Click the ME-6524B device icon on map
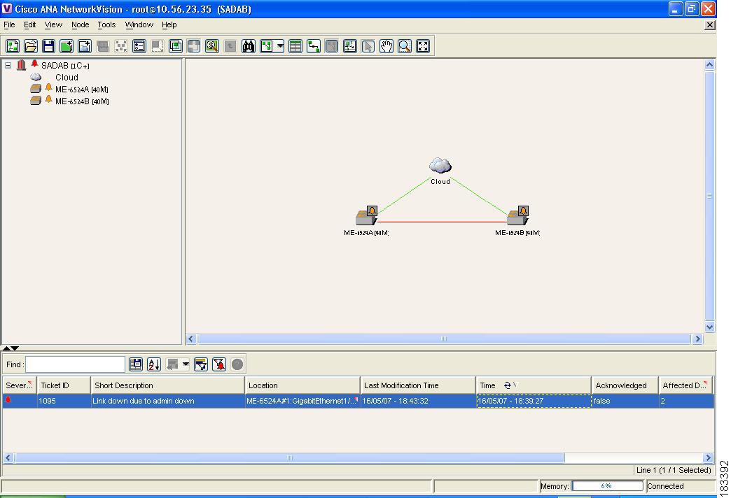Screen dimensions: 731x498 coord(517,218)
